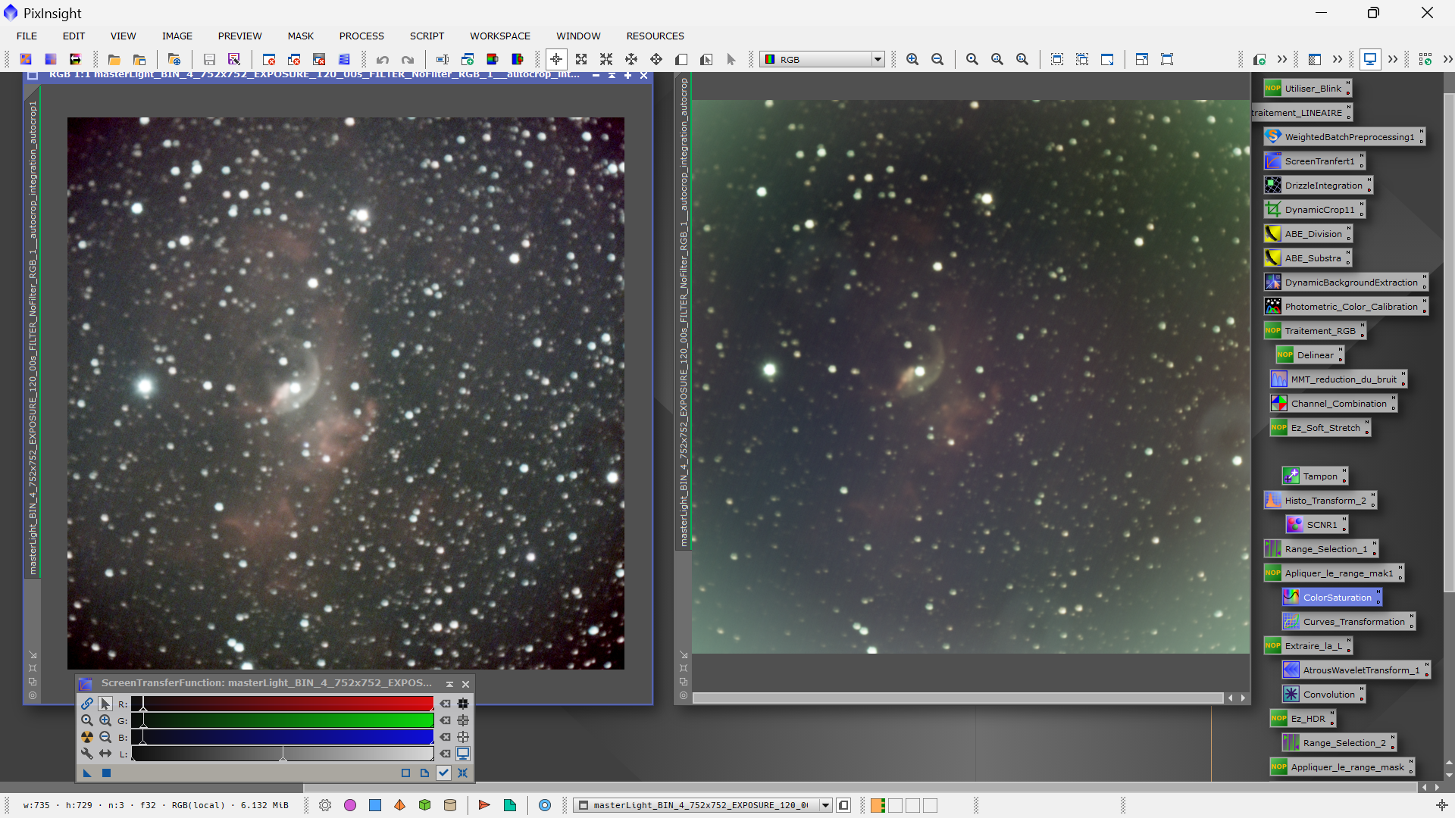1455x818 pixels.
Task: Toggle the STF pointer edit mode button
Action: click(x=105, y=704)
